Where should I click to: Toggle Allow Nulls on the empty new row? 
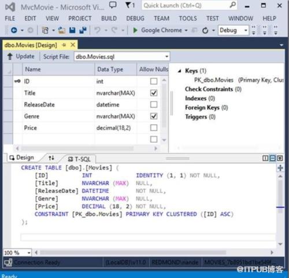tap(154, 139)
